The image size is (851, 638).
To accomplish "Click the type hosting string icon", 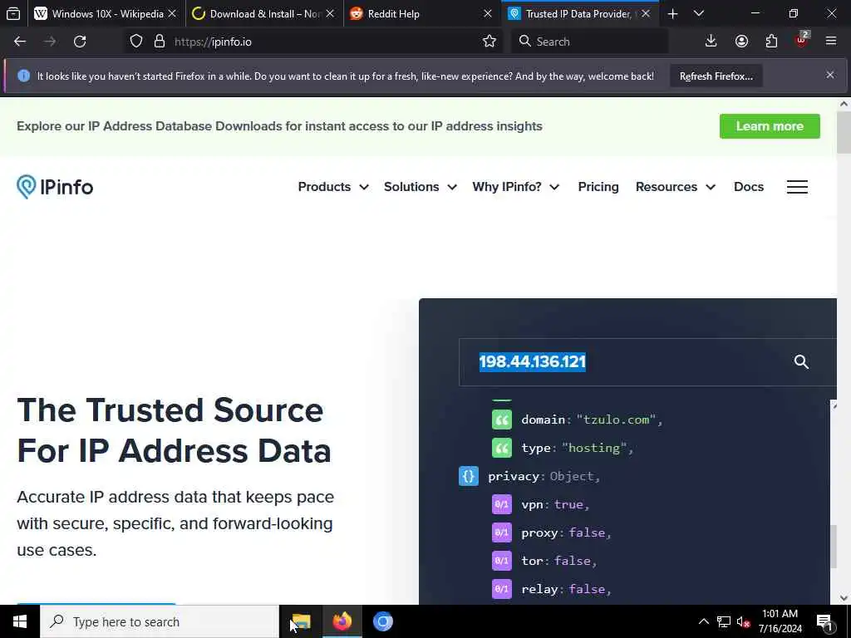I will coord(501,448).
